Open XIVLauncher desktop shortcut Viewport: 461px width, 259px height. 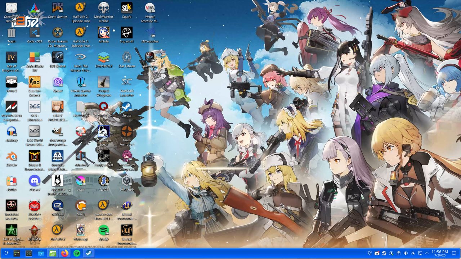point(150,33)
